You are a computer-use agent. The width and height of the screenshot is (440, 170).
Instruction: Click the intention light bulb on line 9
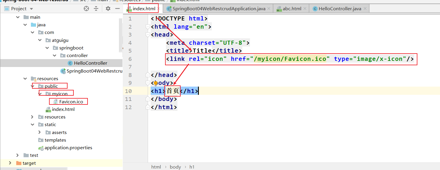pos(155,83)
